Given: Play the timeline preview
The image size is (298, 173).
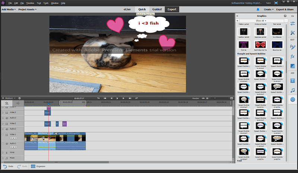Looking at the screenshot, I should pyautogui.click(x=117, y=98).
